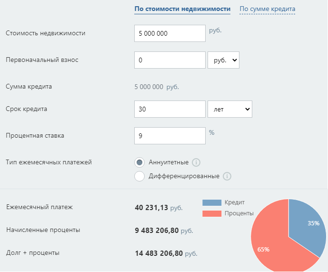Click blue Кредит legend color swatch
Viewport: 328px width, 272px height.
(212, 202)
